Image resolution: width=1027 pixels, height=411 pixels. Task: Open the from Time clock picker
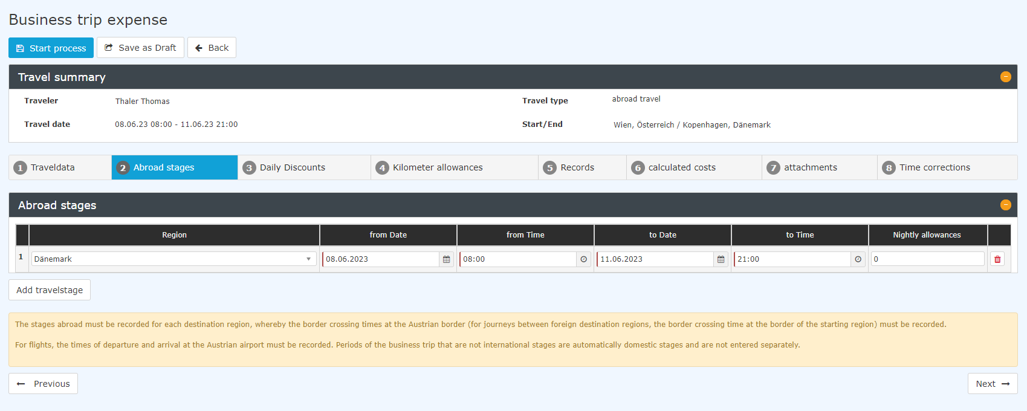pyautogui.click(x=584, y=259)
